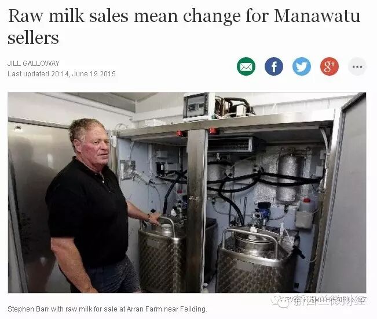Click the open steel door in the photo
Image resolution: width=377 pixels, height=319 pixels.
point(343,192)
